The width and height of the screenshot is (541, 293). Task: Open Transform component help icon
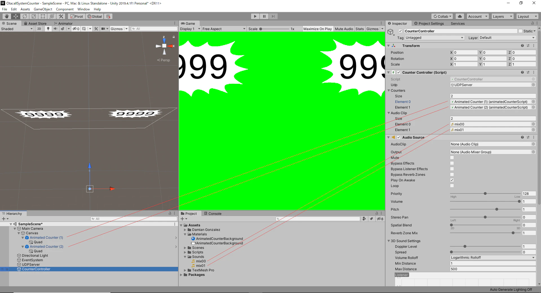(522, 46)
